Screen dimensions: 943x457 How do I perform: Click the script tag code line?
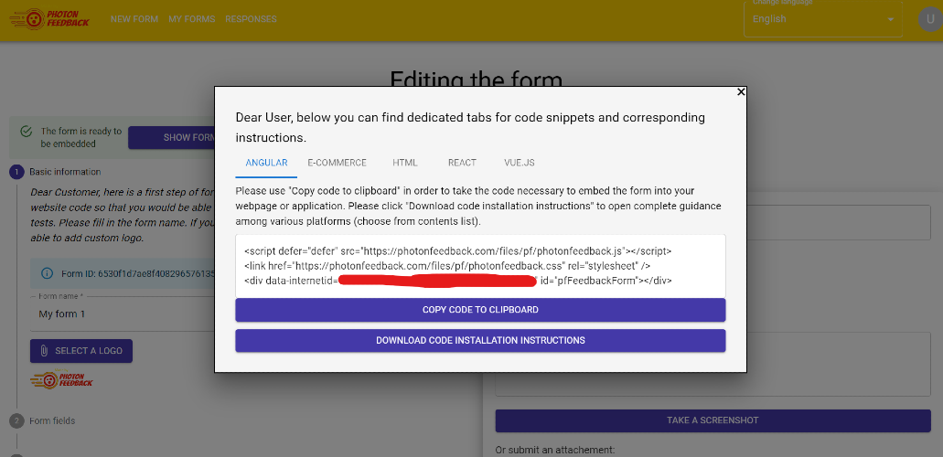click(x=457, y=250)
